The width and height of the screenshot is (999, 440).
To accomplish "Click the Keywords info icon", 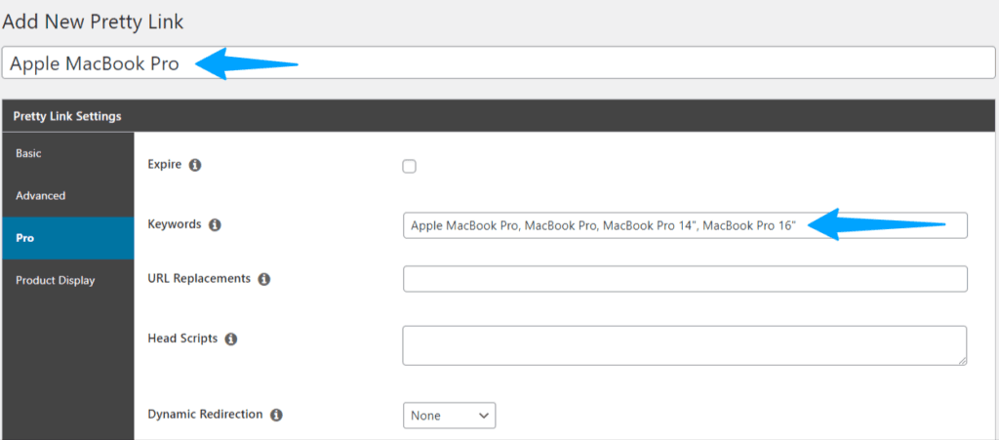I will point(216,225).
